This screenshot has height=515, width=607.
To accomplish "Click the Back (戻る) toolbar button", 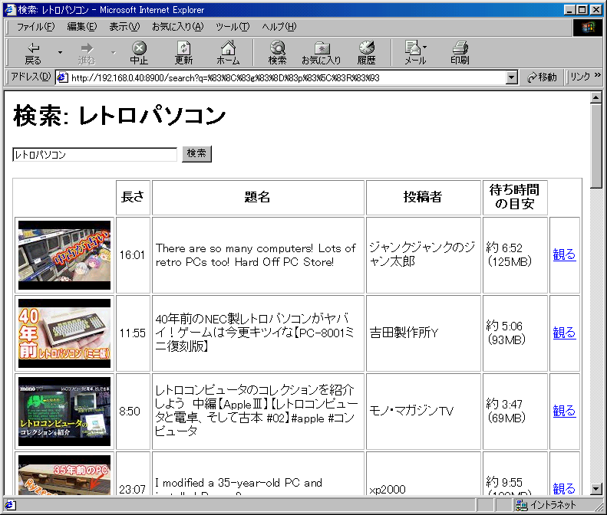I will (x=33, y=53).
